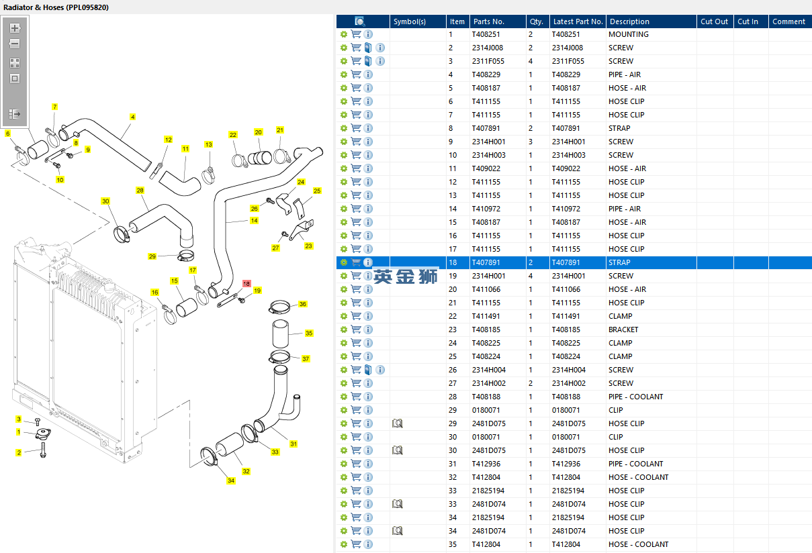Open symbol icon on item 33 2481D074 row
812x553 pixels.
397,504
